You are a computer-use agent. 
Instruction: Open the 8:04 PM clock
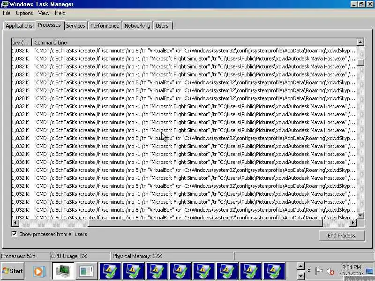pyautogui.click(x=351, y=271)
